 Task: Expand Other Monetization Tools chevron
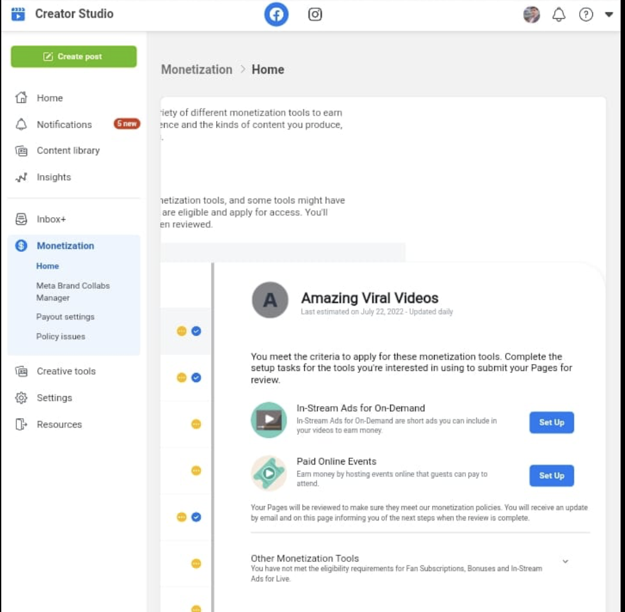point(565,561)
